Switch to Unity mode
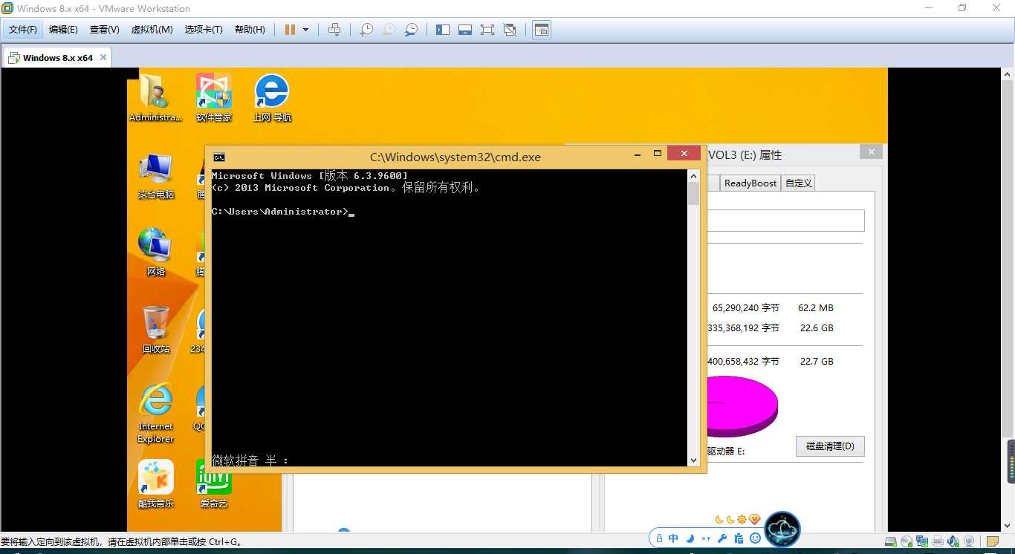 click(x=510, y=30)
